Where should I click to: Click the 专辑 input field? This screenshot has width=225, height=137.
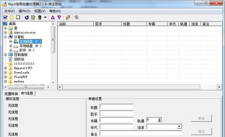click(116, 120)
